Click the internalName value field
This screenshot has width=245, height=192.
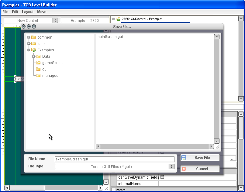point(198,183)
